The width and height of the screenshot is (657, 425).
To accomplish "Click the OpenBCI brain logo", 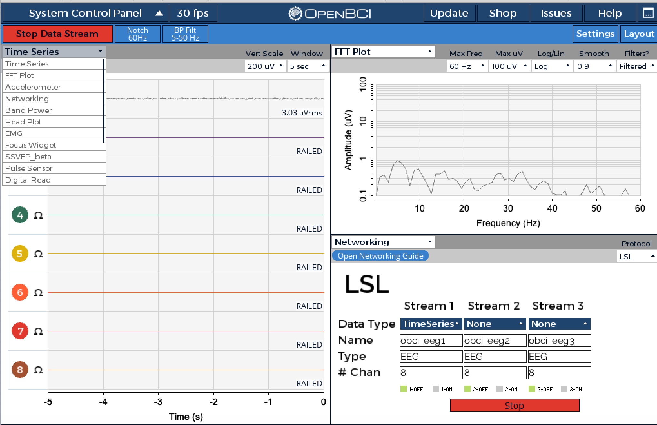I will (x=296, y=13).
